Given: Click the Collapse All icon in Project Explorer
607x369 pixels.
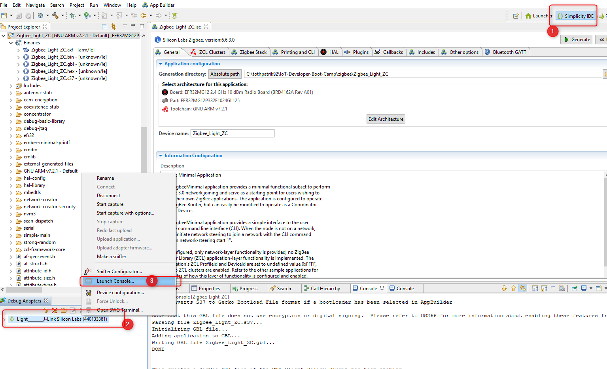Looking at the screenshot, I should pyautogui.click(x=105, y=27).
